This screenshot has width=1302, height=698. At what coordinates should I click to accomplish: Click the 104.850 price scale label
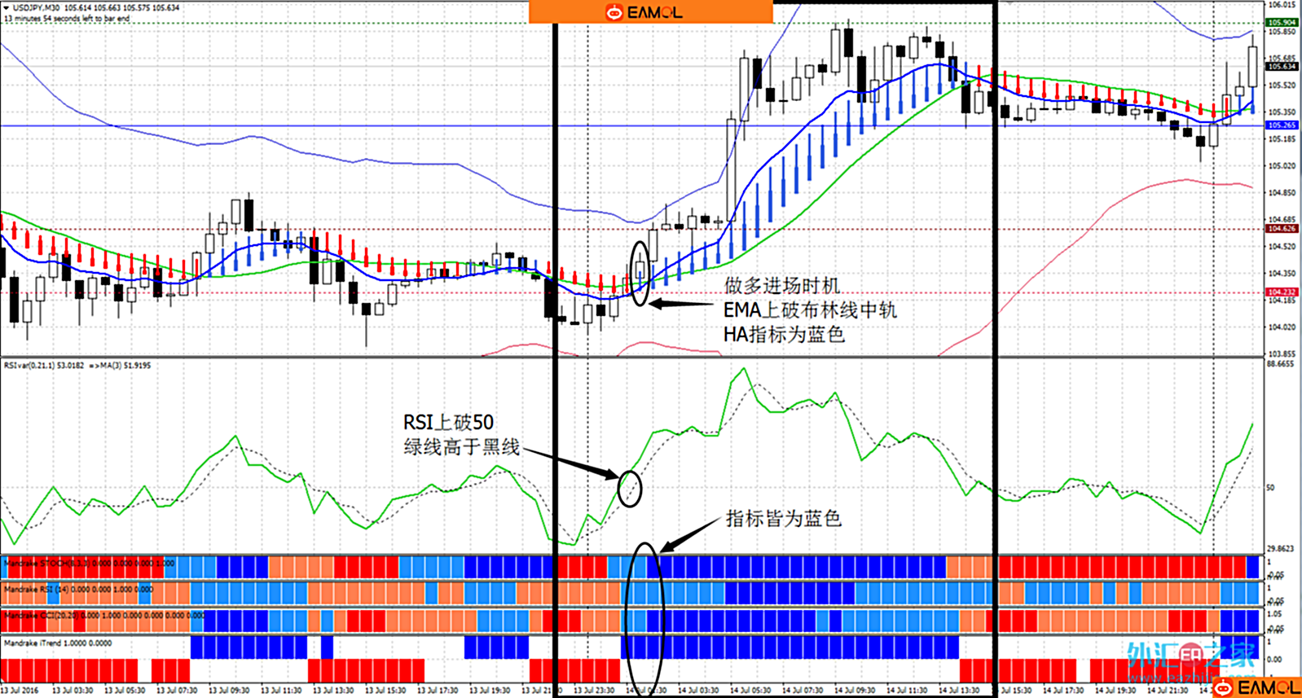click(1282, 193)
